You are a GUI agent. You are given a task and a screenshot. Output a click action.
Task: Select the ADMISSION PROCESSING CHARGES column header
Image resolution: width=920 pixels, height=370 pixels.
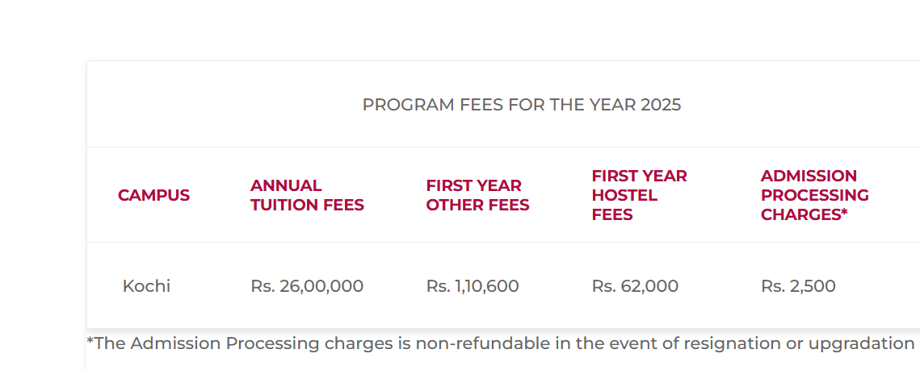pos(814,195)
